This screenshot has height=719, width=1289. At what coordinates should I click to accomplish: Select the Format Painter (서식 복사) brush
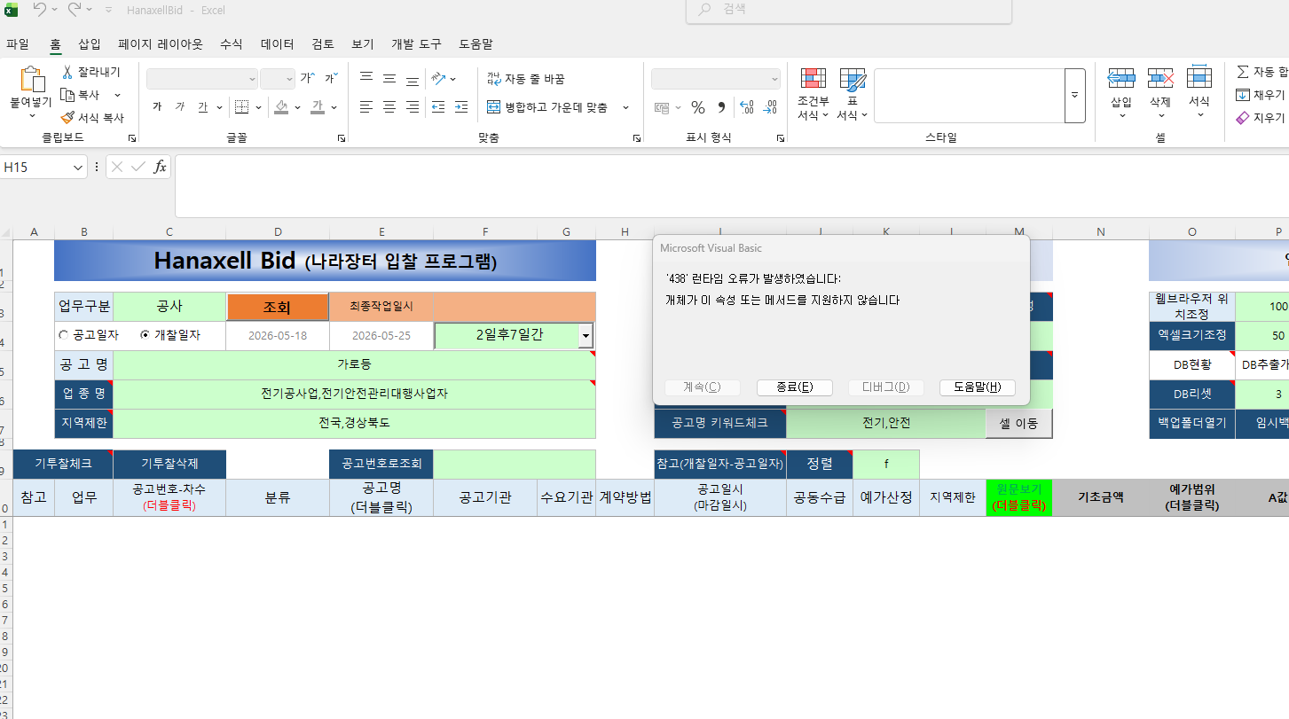pyautogui.click(x=67, y=117)
